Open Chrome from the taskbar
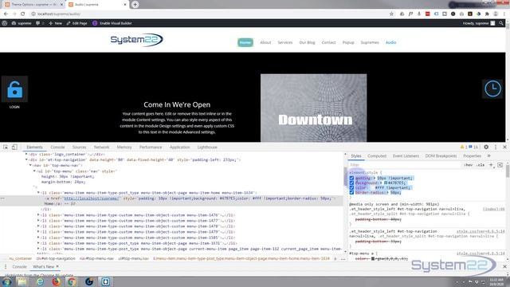510x287 pixels. pos(72,281)
